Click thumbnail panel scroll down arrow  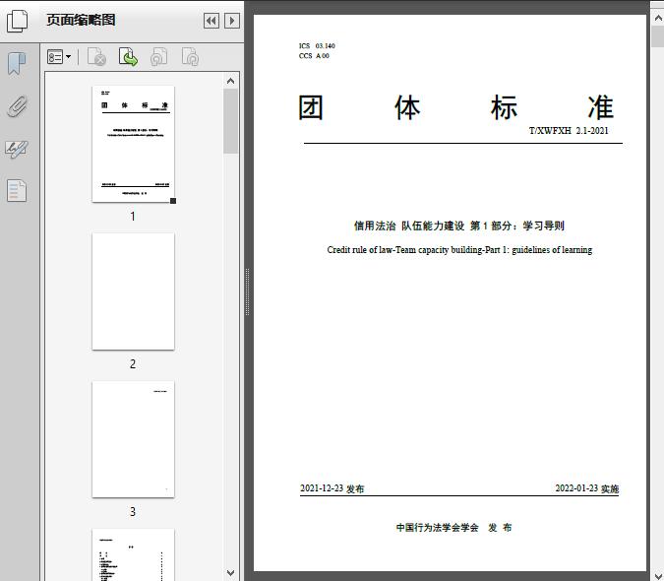pos(231,573)
